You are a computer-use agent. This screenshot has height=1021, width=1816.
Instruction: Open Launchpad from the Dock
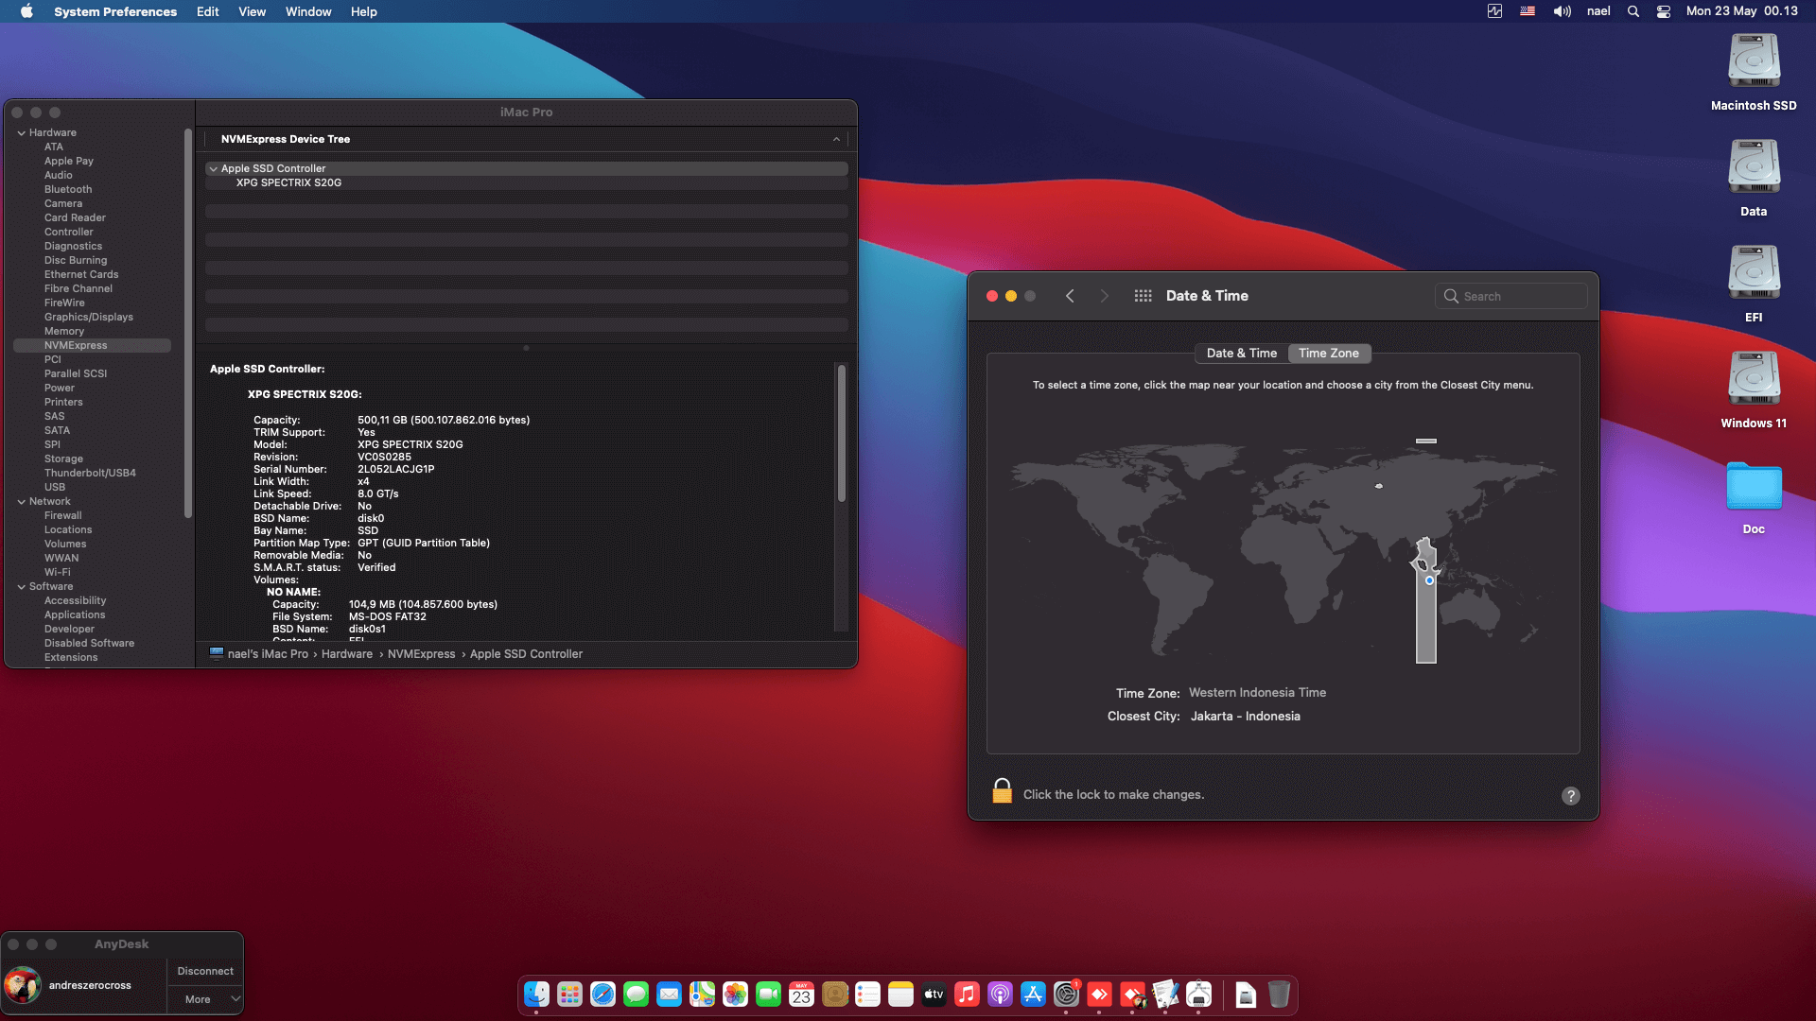pos(569,995)
